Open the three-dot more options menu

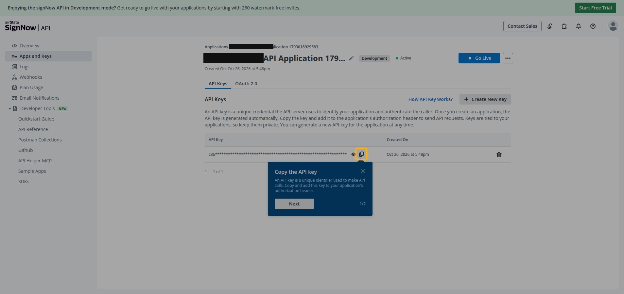[508, 58]
